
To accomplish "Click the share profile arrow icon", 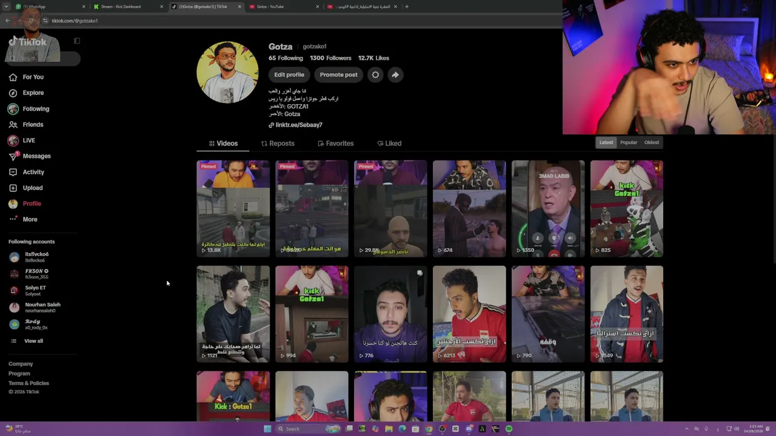I will click(x=395, y=74).
